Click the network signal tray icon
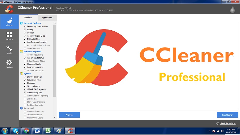Screen dimensions: 240x135 point(218,131)
